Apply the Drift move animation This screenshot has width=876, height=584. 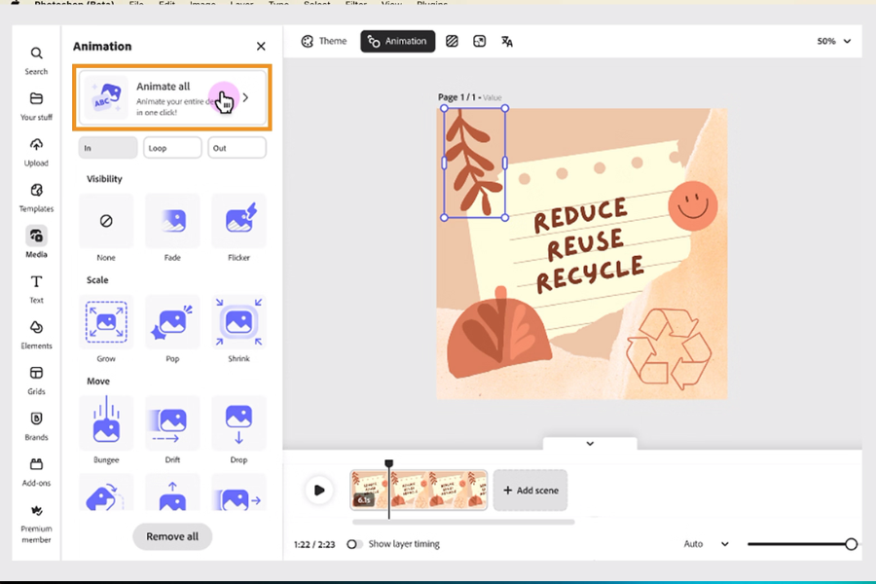[x=172, y=423]
